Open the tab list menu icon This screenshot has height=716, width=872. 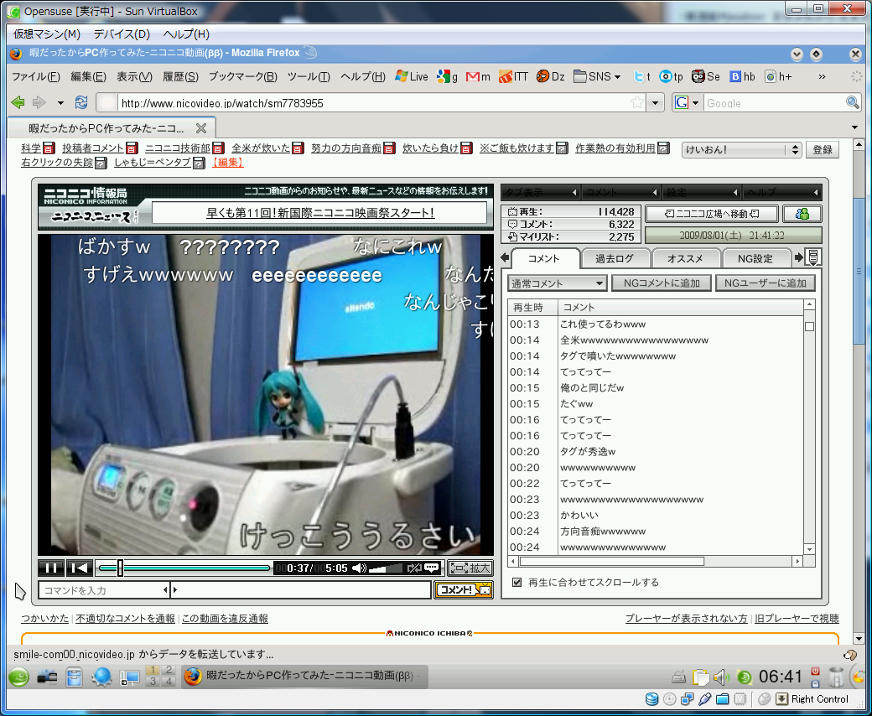point(813,257)
